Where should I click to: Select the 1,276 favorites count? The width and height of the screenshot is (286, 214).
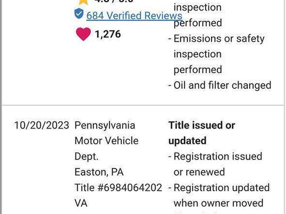tap(108, 34)
